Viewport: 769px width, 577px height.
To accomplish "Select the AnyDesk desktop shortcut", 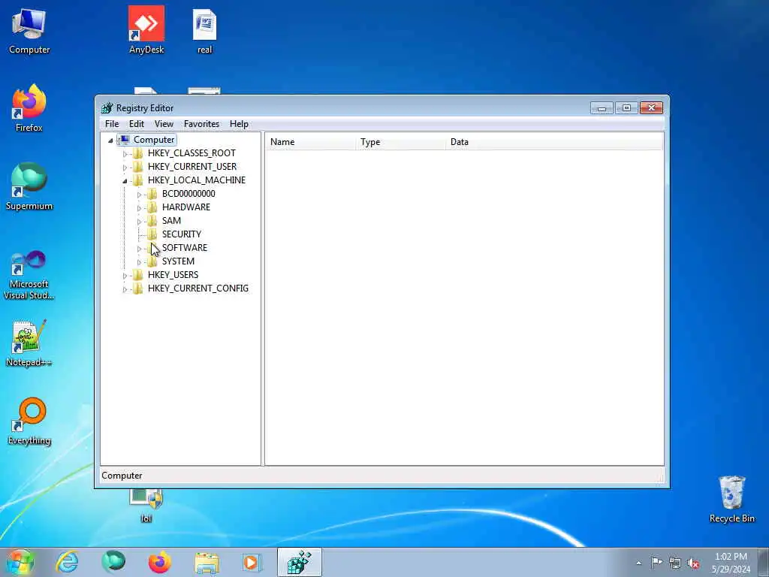I will 146,30.
